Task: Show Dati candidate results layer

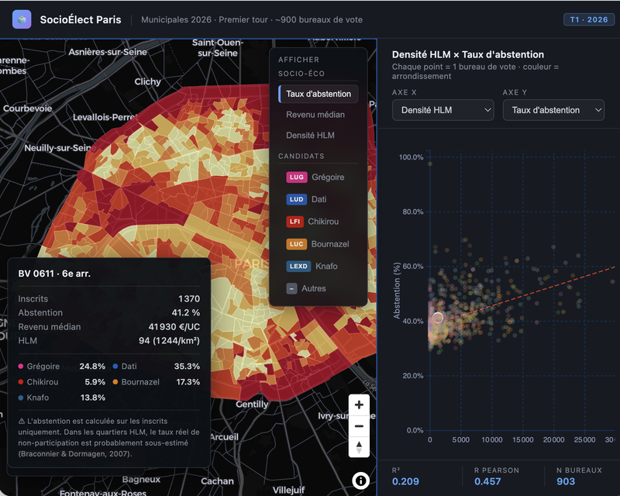Action: [319, 199]
